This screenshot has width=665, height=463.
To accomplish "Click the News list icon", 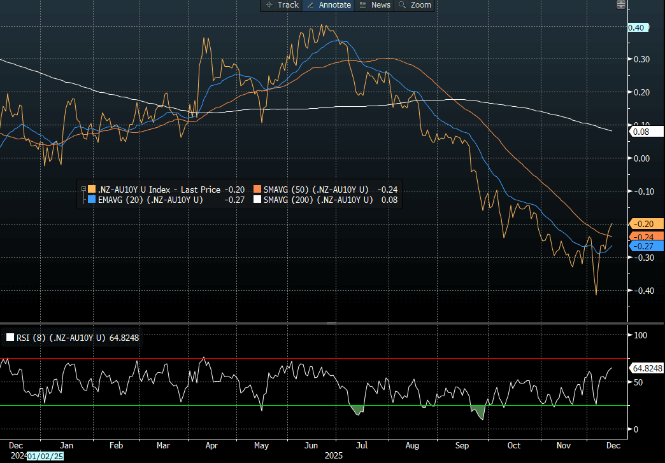I will click(362, 5).
